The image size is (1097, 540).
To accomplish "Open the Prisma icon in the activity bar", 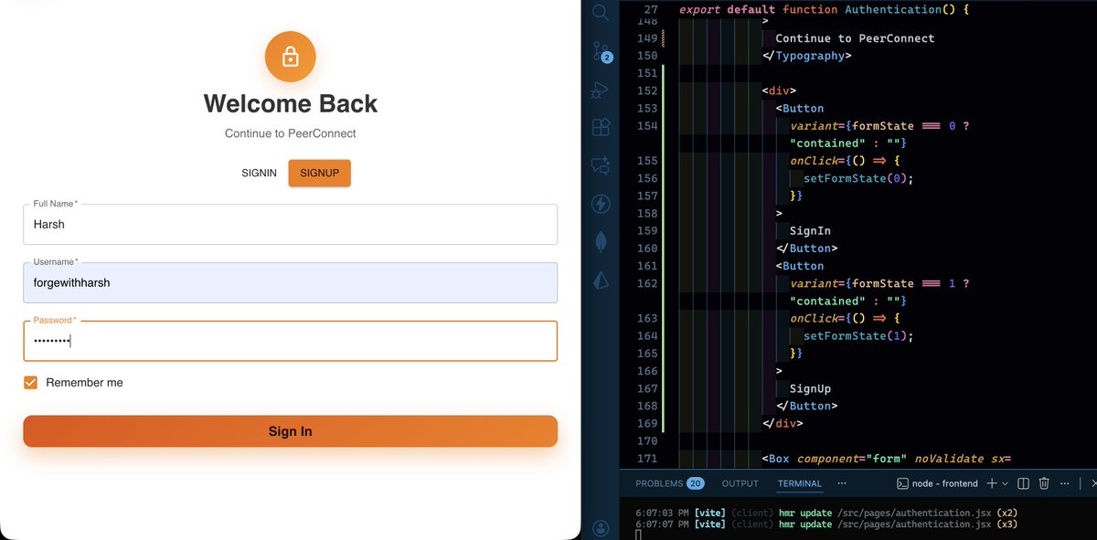I will (x=600, y=281).
